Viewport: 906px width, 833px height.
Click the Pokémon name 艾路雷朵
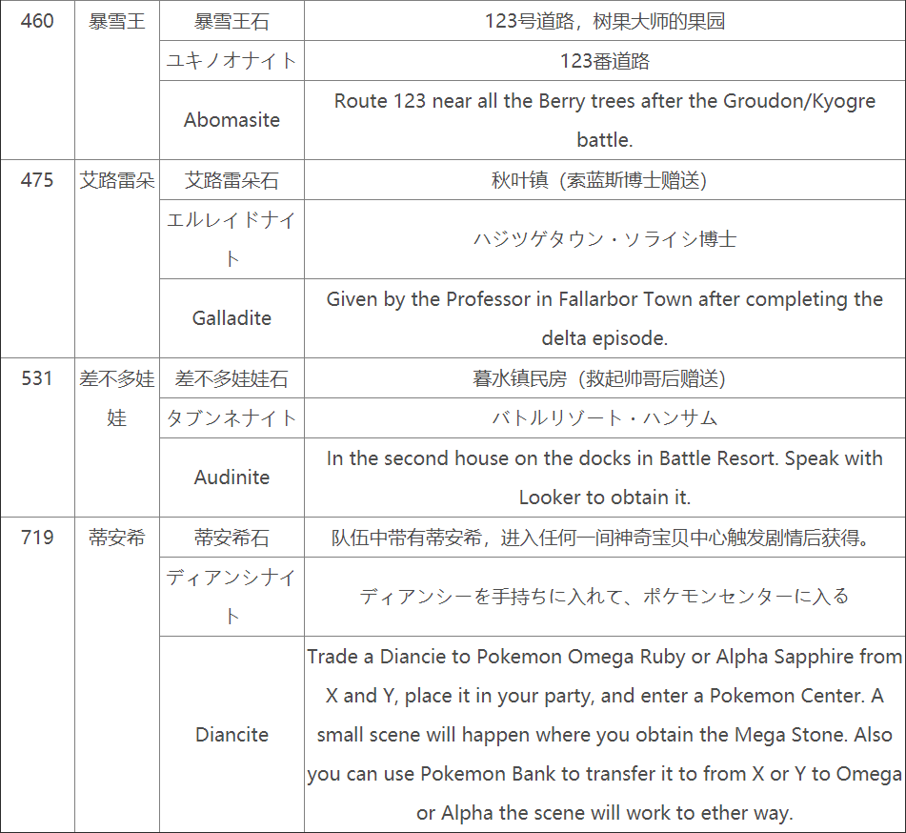(x=117, y=180)
